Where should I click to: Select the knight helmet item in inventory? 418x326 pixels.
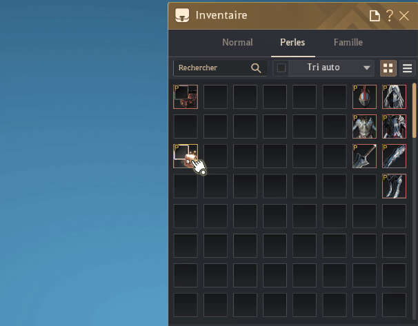[364, 96]
